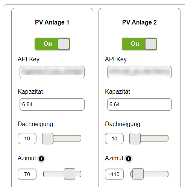Toggle the On switch for PV Anlage 1
This screenshot has height=187, width=185.
coord(52,44)
